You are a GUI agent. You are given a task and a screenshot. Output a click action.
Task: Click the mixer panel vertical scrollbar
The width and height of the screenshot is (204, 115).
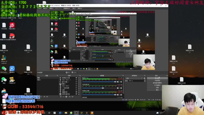[123, 85]
